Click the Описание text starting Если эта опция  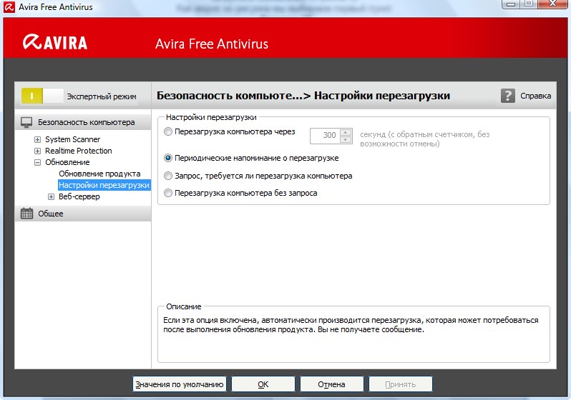[351, 325]
